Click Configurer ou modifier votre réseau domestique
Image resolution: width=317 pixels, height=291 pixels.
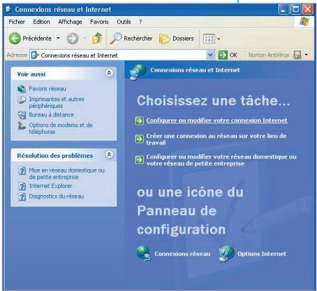pos(221,160)
